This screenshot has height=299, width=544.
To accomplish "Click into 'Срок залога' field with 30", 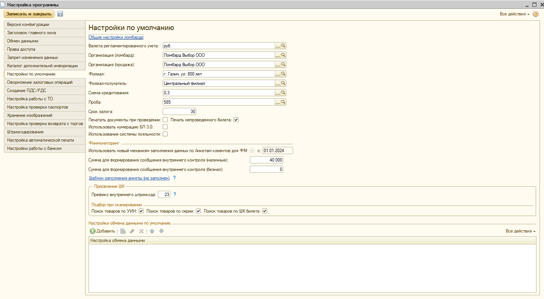I will (x=179, y=112).
